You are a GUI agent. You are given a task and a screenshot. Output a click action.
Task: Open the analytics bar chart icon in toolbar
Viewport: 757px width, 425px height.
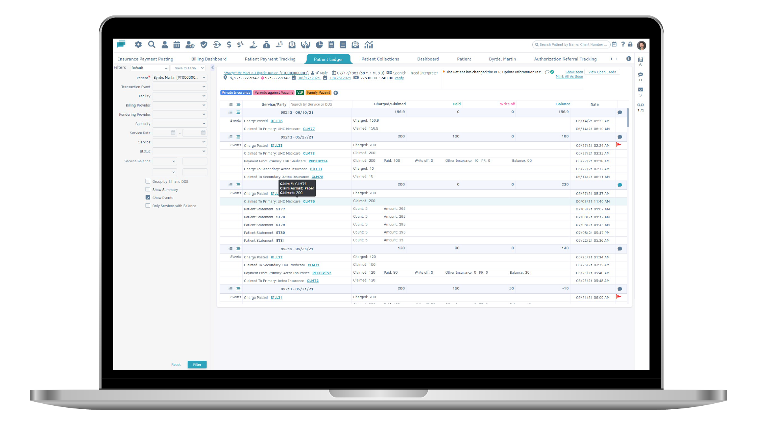(369, 45)
